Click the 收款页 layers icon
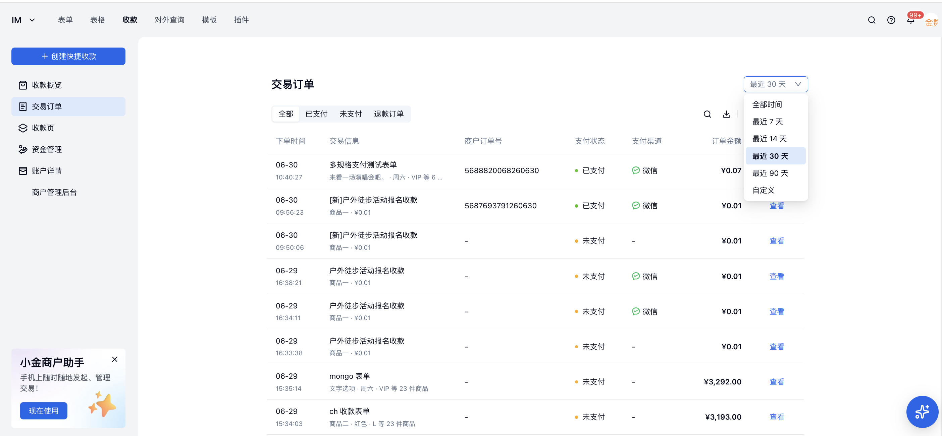The image size is (942, 436). tap(23, 128)
